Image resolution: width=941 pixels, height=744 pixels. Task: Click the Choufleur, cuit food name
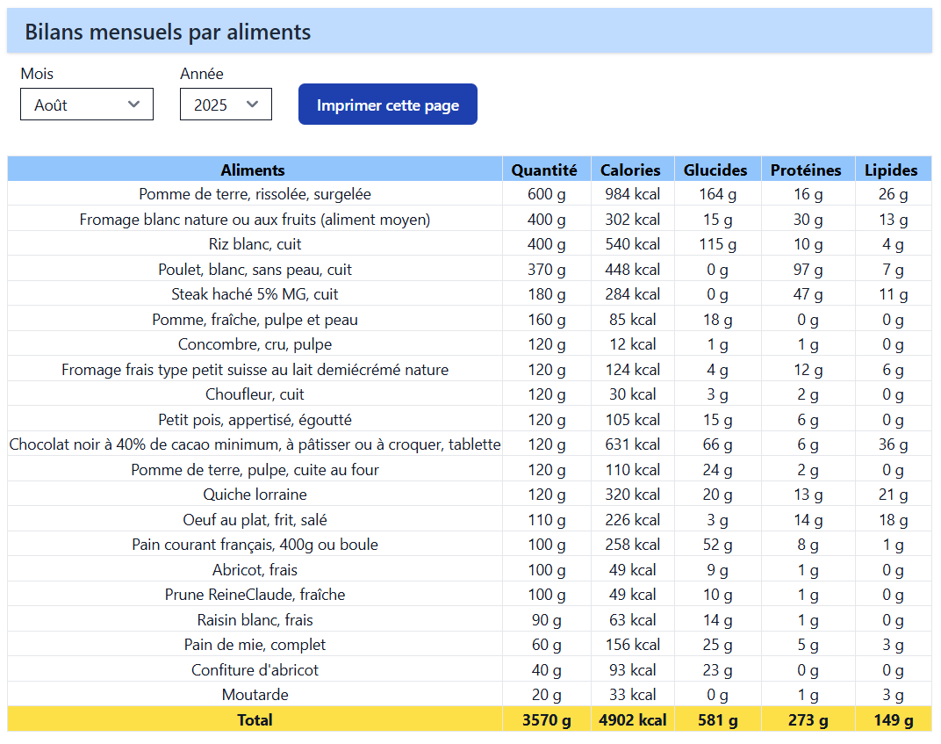click(255, 394)
